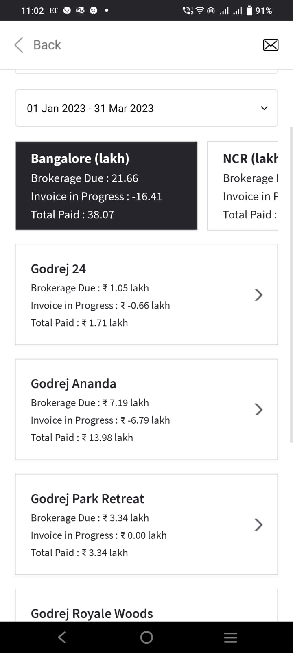
Task: Select the Bangalore (lakh) city tab
Action: tap(107, 186)
